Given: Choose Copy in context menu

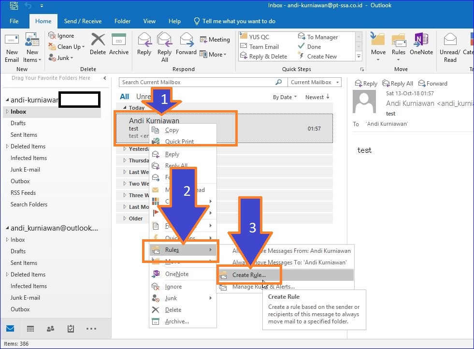Looking at the screenshot, I should coord(183,130).
